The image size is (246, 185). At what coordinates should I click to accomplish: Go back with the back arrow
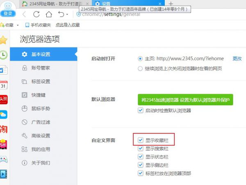click(24, 14)
